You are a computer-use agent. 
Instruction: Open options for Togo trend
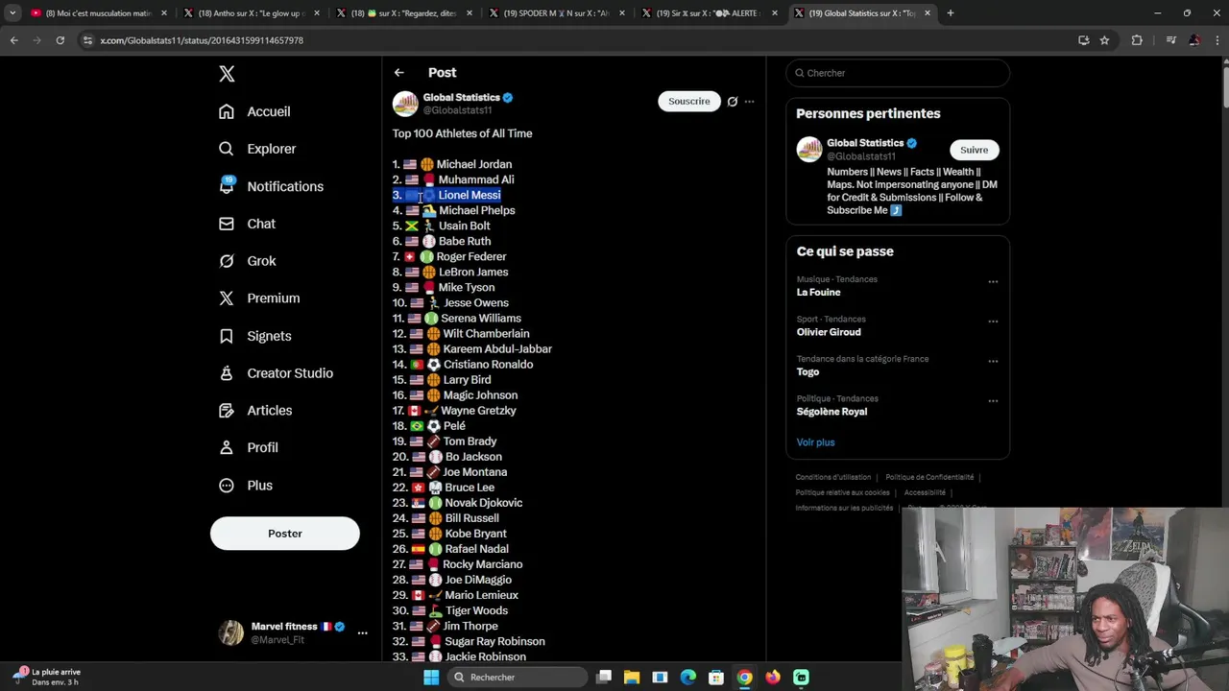point(993,362)
